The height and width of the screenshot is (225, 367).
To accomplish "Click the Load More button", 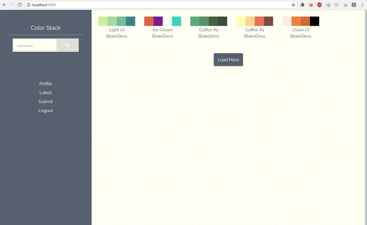I will (228, 60).
